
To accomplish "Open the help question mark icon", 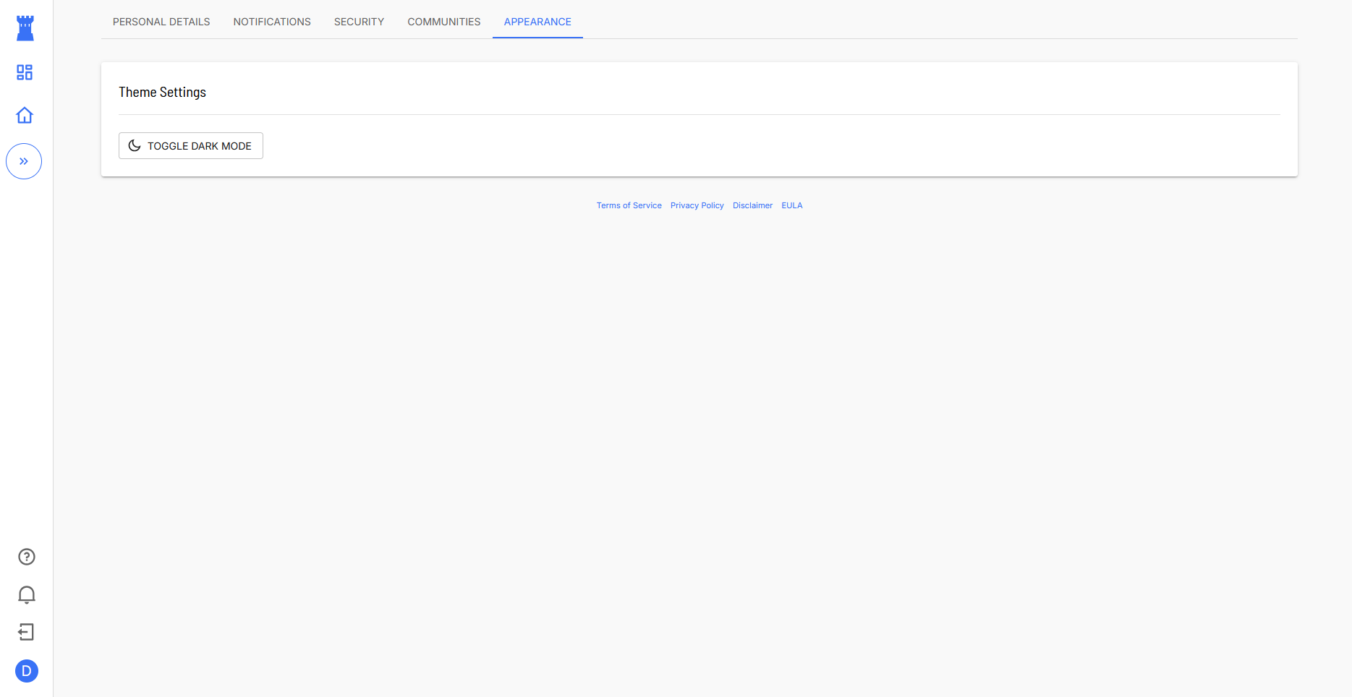I will click(x=27, y=557).
